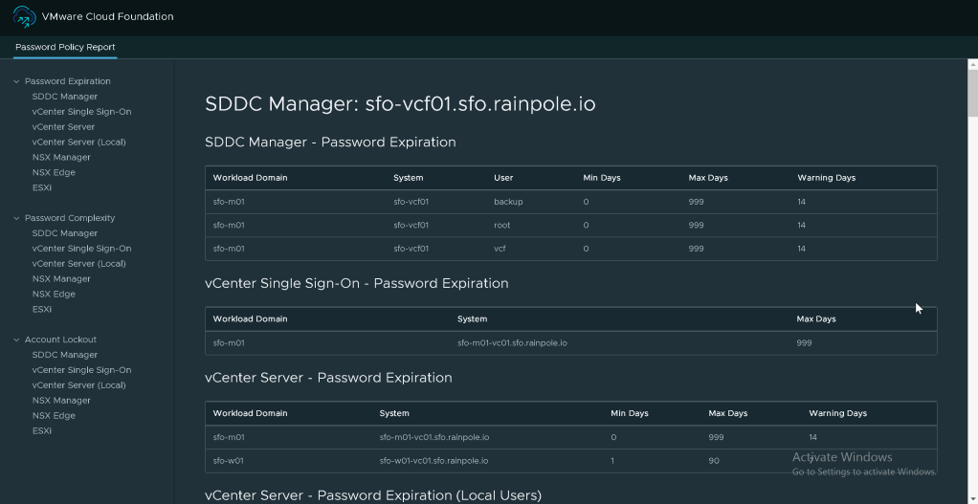Image resolution: width=978 pixels, height=504 pixels.
Task: Collapse the Account Lockout tree section
Action: (x=16, y=340)
